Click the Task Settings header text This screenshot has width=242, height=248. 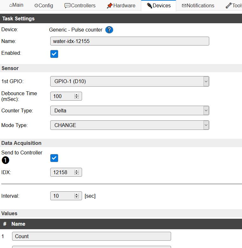(x=18, y=18)
